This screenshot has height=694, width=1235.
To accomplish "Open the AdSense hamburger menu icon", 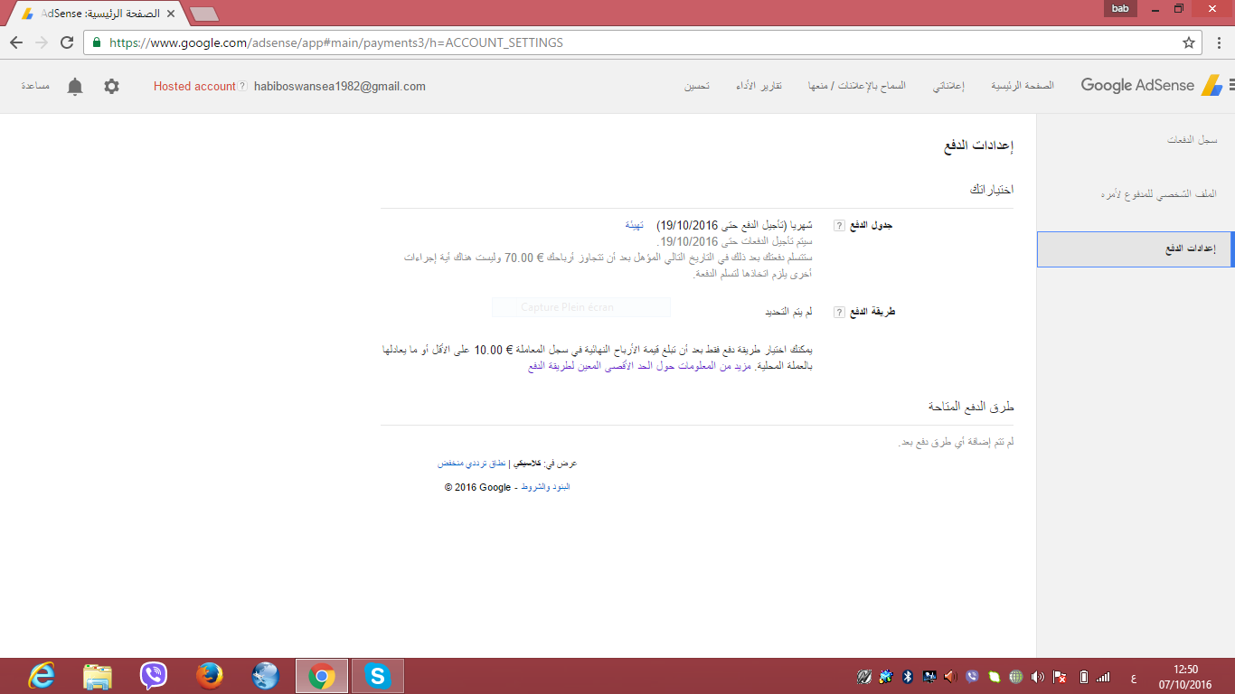I will pos(1230,86).
